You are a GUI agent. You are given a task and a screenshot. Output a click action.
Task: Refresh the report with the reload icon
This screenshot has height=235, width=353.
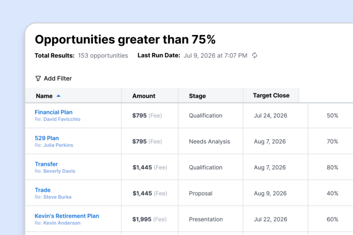(254, 56)
